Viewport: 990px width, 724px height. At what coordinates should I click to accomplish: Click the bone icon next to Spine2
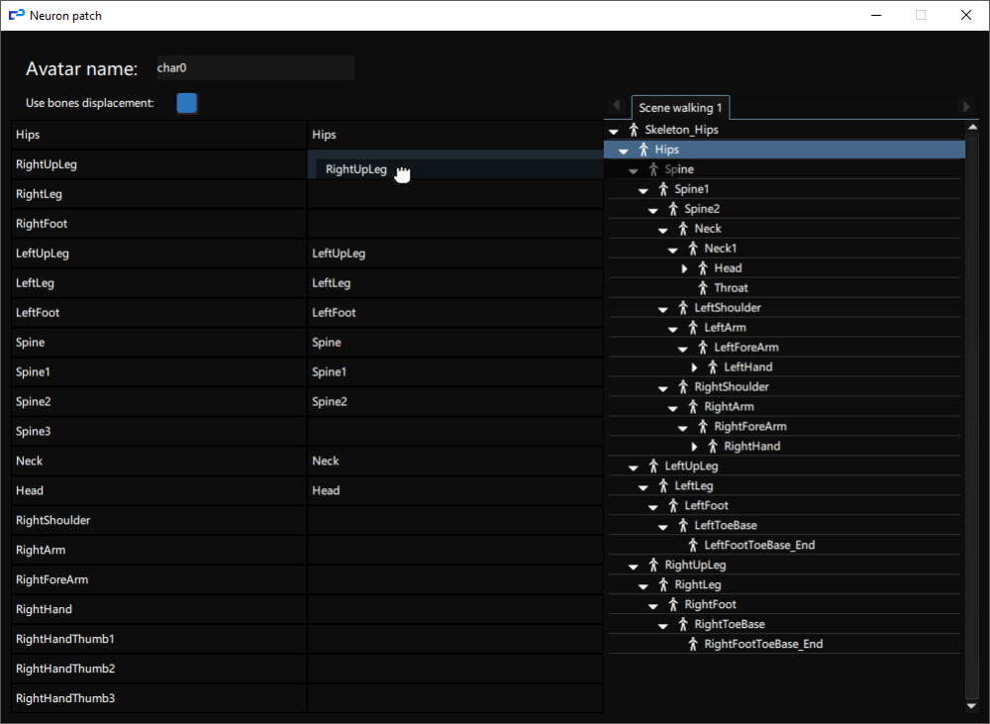673,208
